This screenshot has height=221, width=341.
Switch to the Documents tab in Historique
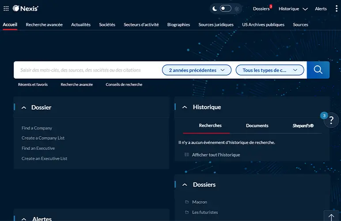(x=257, y=126)
